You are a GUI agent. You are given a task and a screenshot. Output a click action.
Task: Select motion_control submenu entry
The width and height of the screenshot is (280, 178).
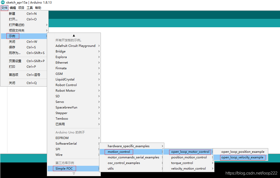tap(132, 152)
